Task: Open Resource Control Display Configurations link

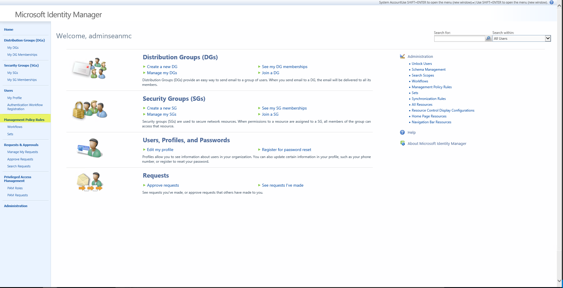Action: coord(443,110)
